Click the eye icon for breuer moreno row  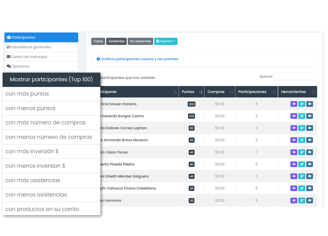tap(294, 104)
